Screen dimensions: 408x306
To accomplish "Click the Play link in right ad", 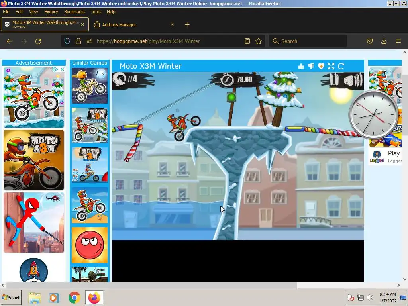I will (x=394, y=153).
